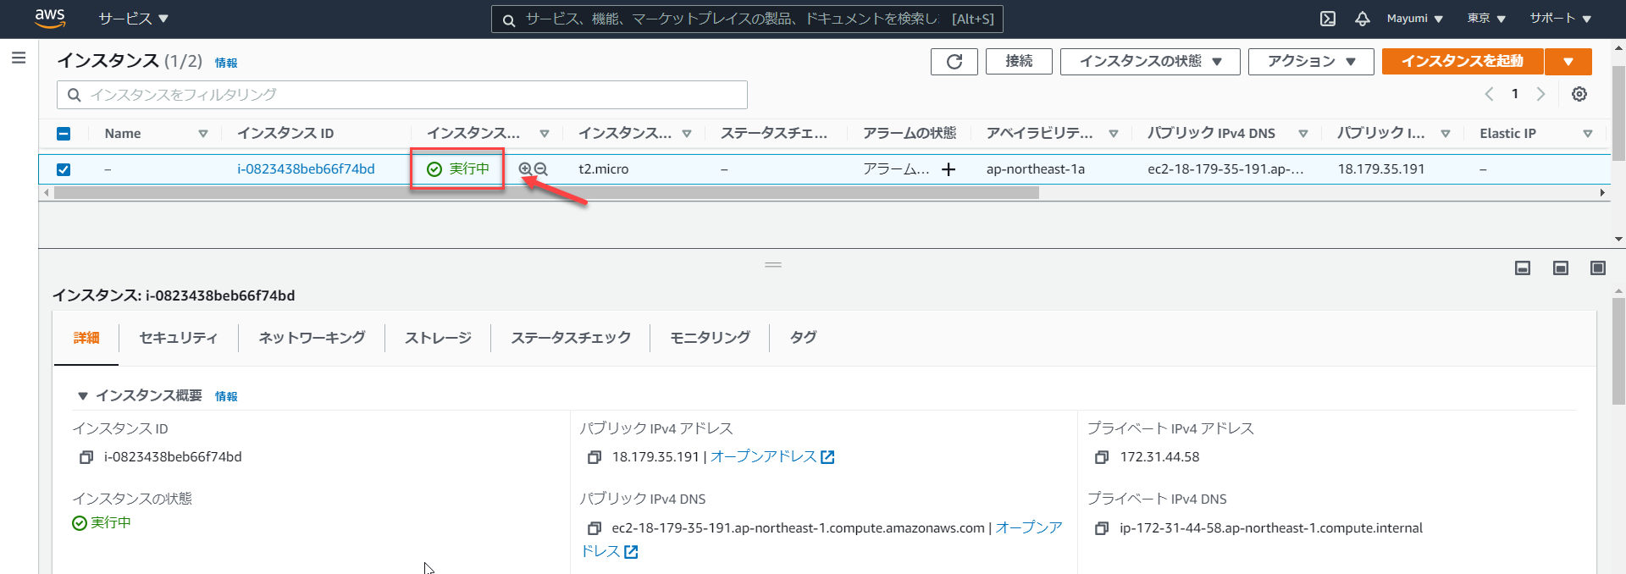Screen dimensions: 1626x574
Task: Toggle the select-all instances checkbox
Action: point(64,134)
